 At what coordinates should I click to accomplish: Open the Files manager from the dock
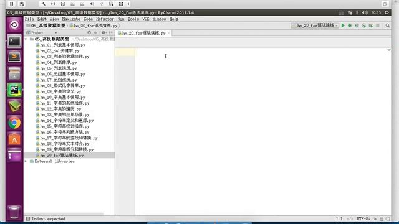pos(14,73)
